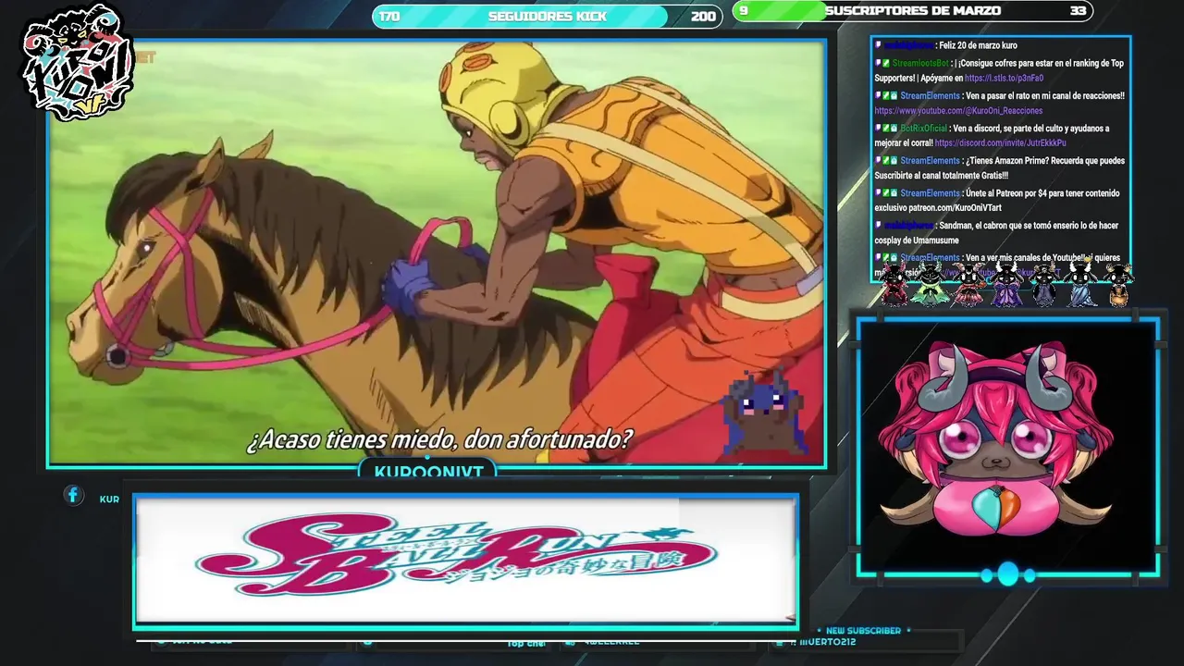Viewport: 1184px width, 666px height.
Task: Open the Discord invite link in chat
Action: click(1000, 143)
